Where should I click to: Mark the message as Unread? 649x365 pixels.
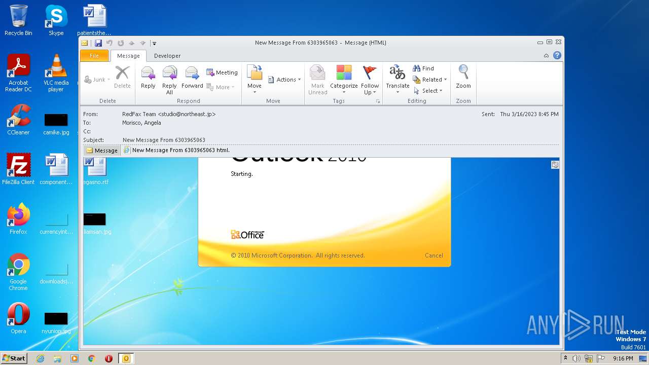point(317,80)
